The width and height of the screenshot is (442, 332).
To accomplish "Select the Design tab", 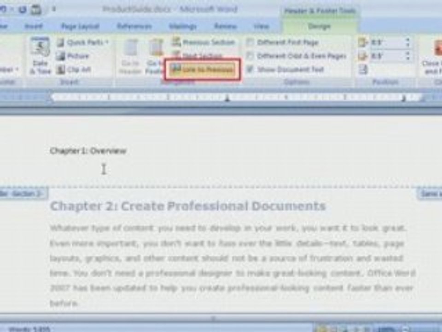I will click(320, 27).
